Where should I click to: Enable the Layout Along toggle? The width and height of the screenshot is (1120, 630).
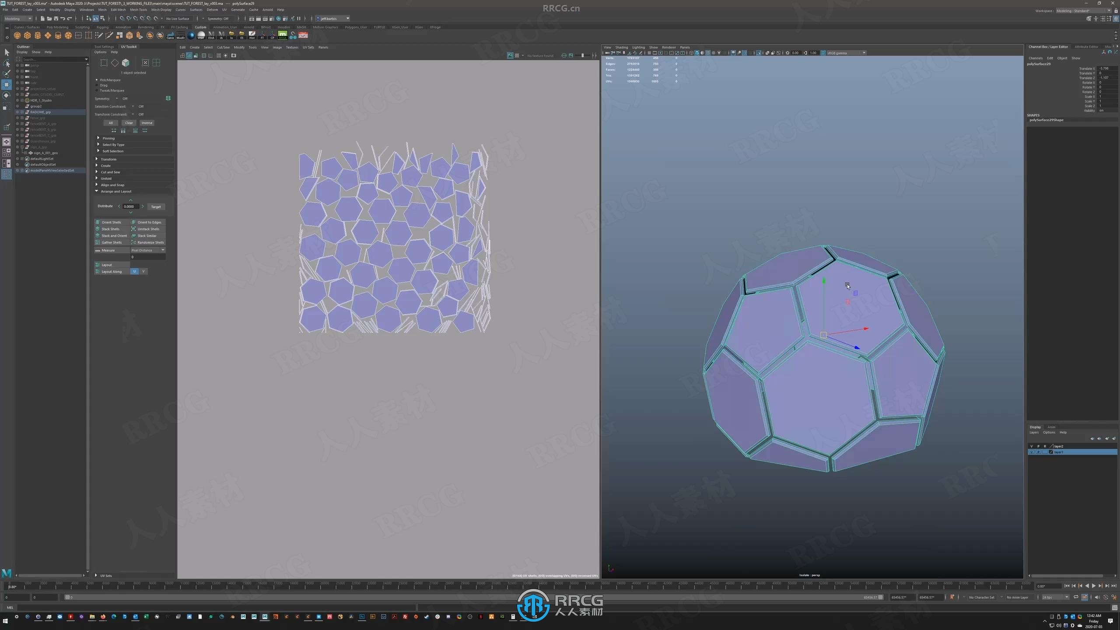click(97, 272)
